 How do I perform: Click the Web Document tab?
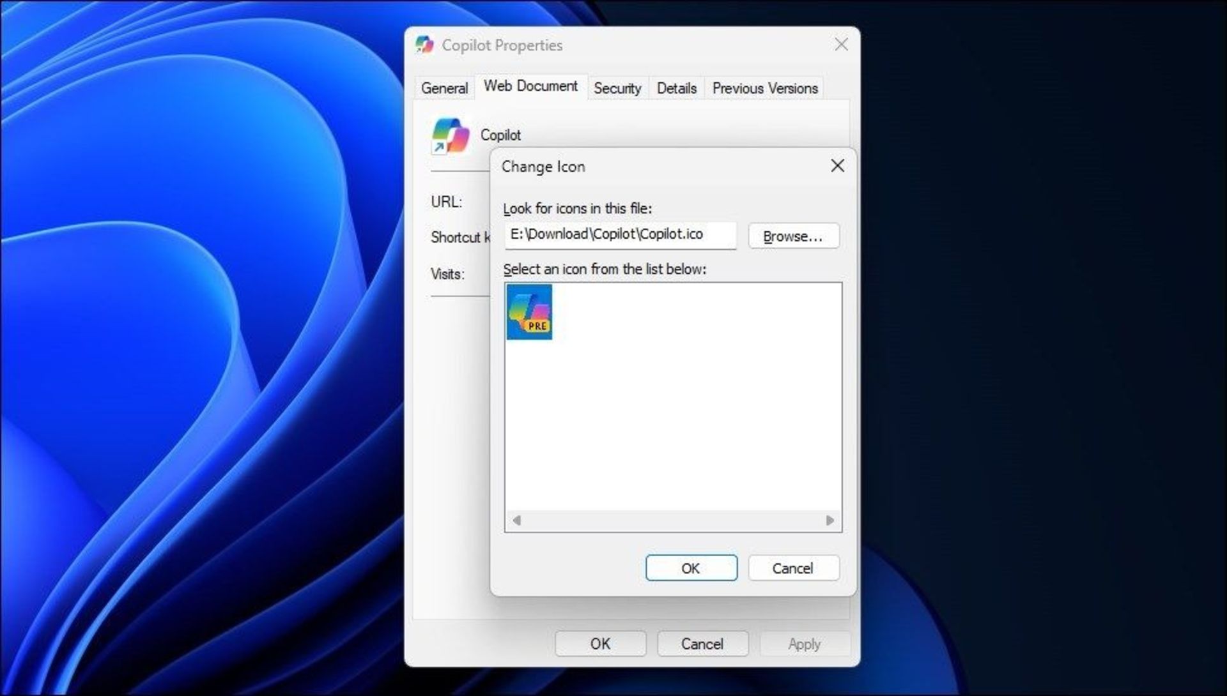[530, 87]
